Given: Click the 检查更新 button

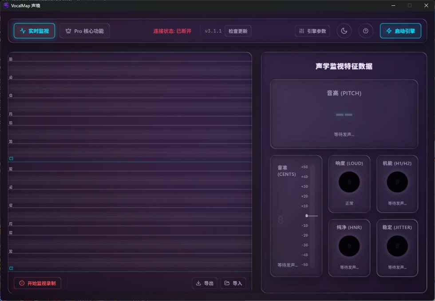Looking at the screenshot, I should [x=238, y=31].
